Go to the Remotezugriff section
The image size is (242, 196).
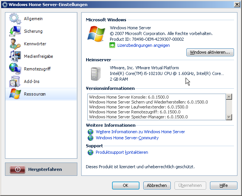[41, 69]
